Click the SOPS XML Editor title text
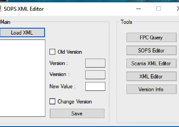 pos(24,9)
